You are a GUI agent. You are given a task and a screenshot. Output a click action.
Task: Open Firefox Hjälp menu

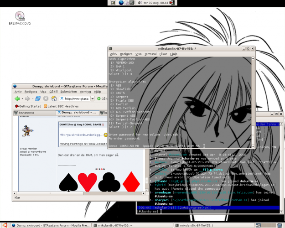coord(98,92)
